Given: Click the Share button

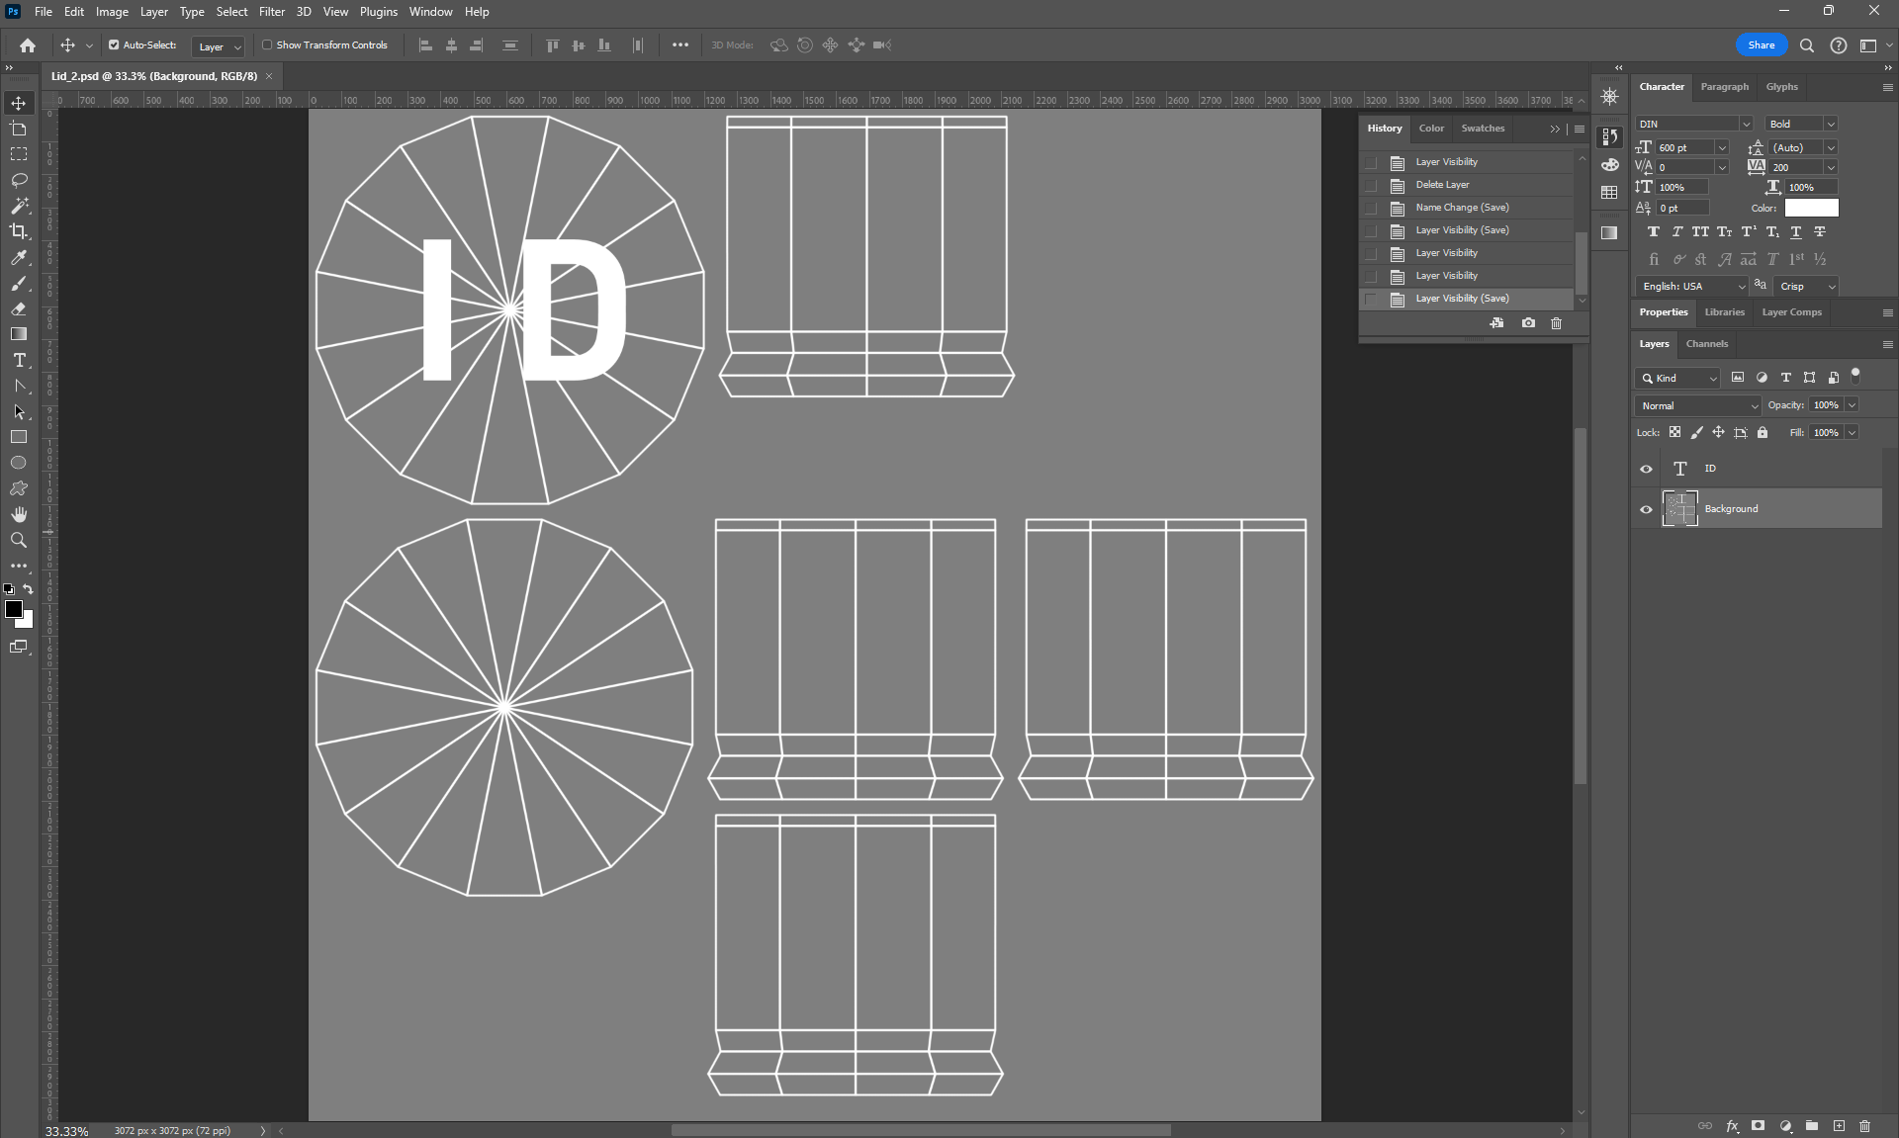Looking at the screenshot, I should pos(1761,44).
